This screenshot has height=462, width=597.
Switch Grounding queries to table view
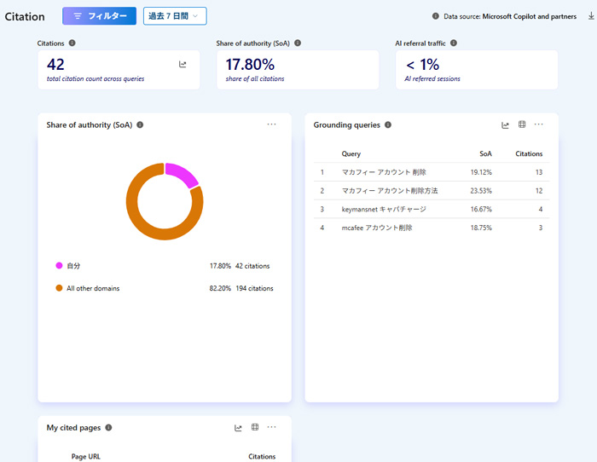[x=522, y=124]
